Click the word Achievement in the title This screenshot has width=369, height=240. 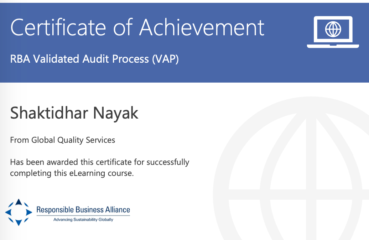[x=202, y=27]
